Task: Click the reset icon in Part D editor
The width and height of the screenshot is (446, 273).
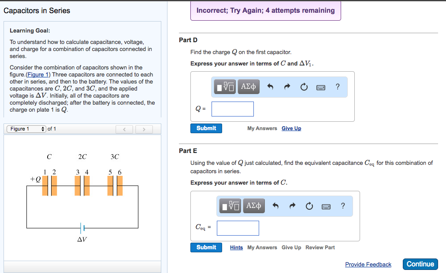Action: point(304,86)
